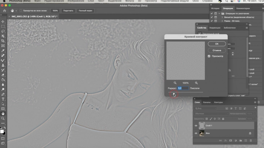264x148 pixels.
Task: Select the Spot Healing Brush tool
Action: [3, 55]
